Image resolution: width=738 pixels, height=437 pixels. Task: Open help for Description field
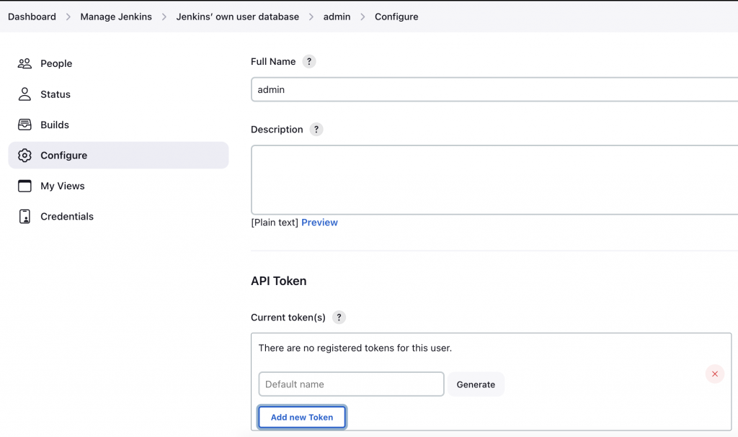click(316, 130)
